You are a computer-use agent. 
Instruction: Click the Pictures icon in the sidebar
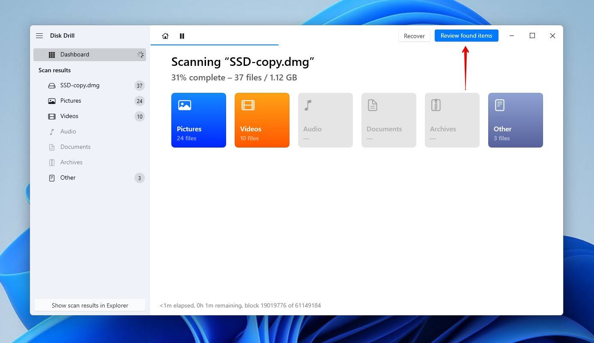coord(52,101)
